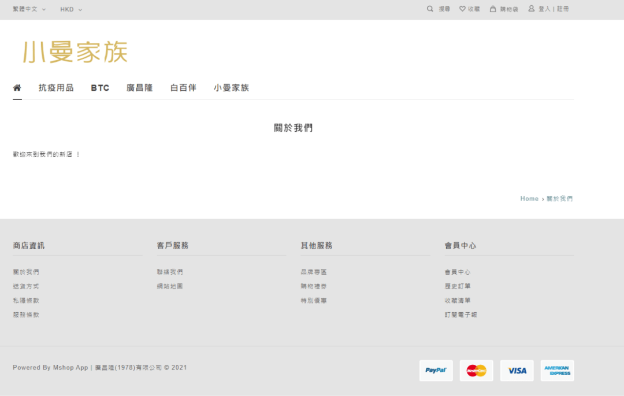
Task: Open the 廣昌隆 navigation menu item
Action: tap(139, 87)
